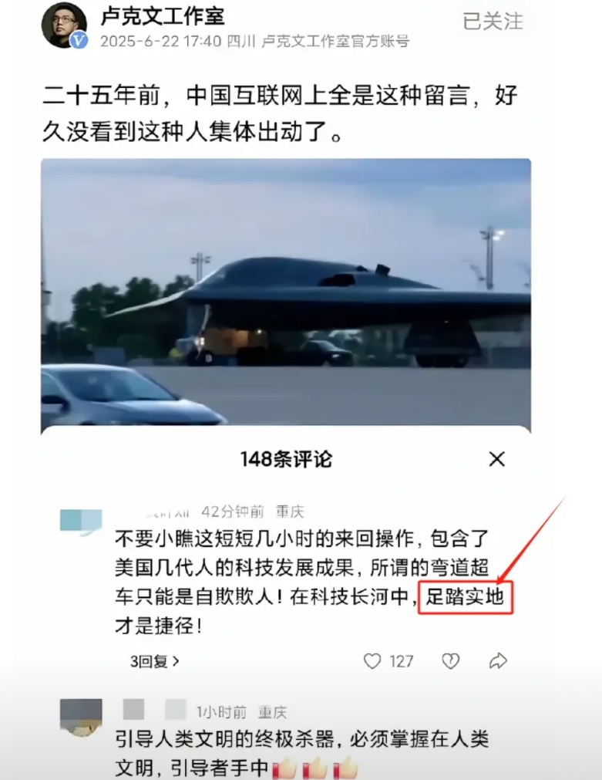Tap the 足踏实地 highlighted text
The height and width of the screenshot is (780, 602).
pyautogui.click(x=465, y=597)
